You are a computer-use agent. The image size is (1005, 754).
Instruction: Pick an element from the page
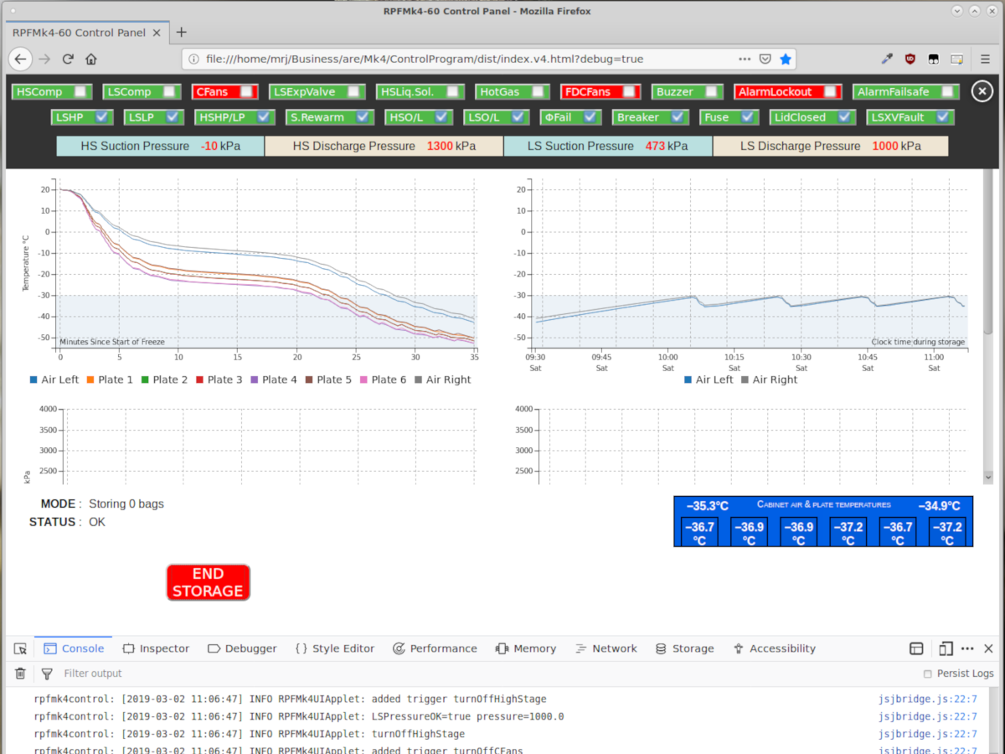click(x=21, y=648)
